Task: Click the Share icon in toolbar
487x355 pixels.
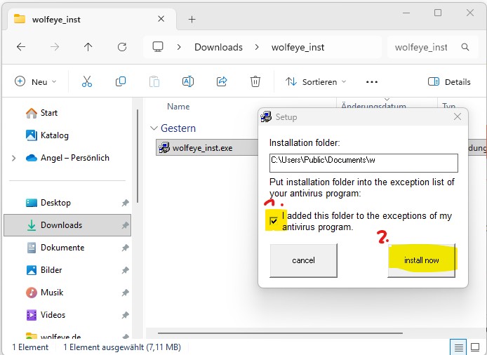Action: [x=222, y=82]
